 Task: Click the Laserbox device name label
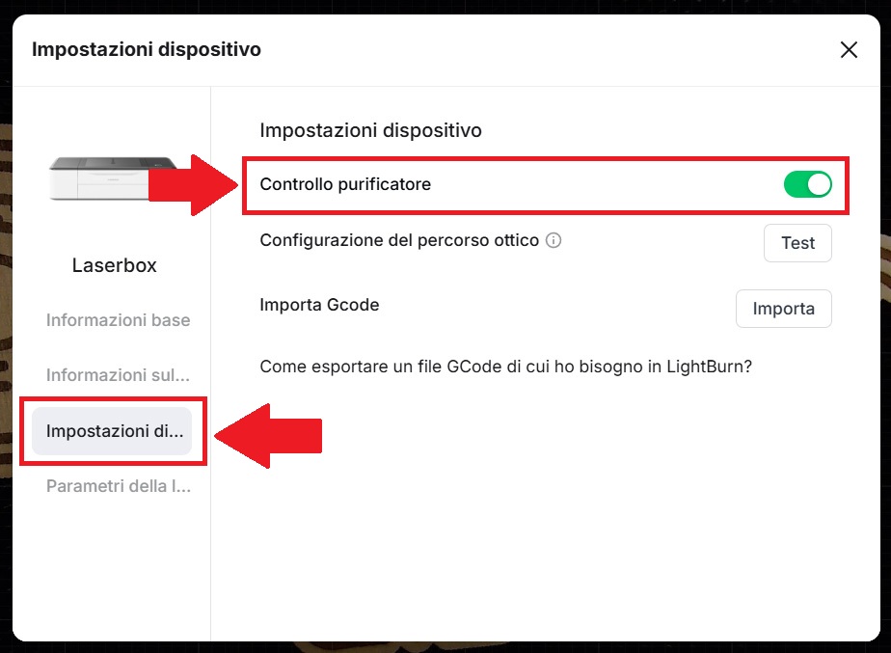pyautogui.click(x=114, y=265)
